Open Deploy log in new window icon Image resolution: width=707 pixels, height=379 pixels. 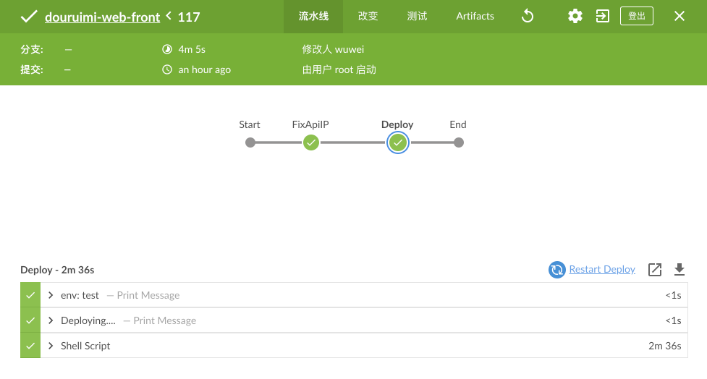coord(655,270)
